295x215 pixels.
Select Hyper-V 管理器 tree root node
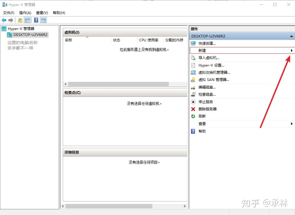(x=21, y=29)
